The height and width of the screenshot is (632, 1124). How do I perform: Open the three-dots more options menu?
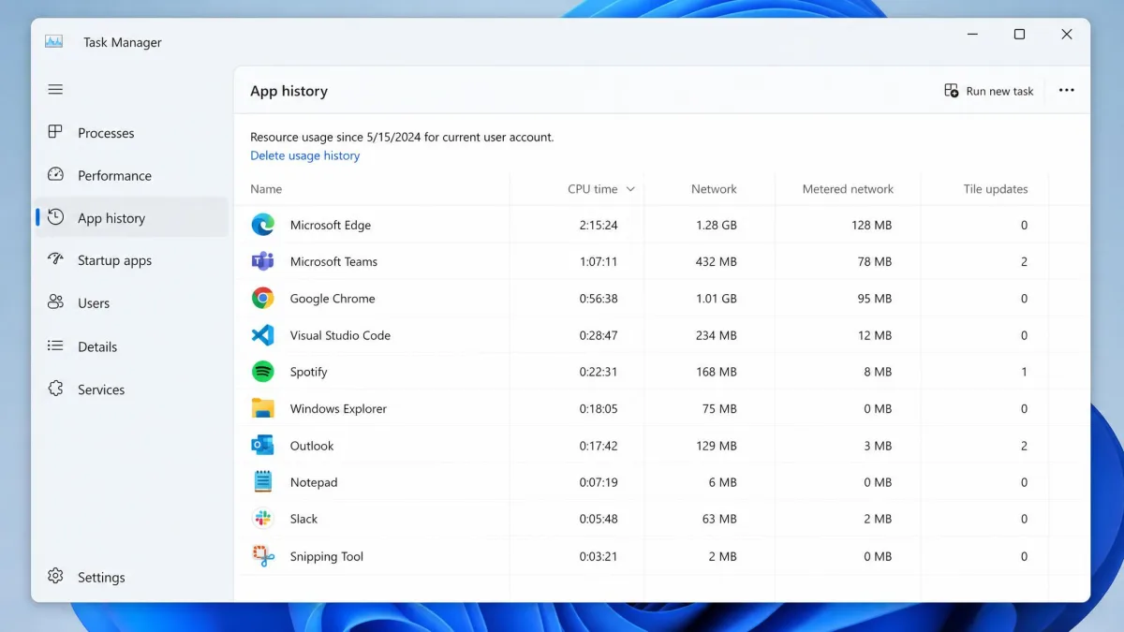point(1066,91)
